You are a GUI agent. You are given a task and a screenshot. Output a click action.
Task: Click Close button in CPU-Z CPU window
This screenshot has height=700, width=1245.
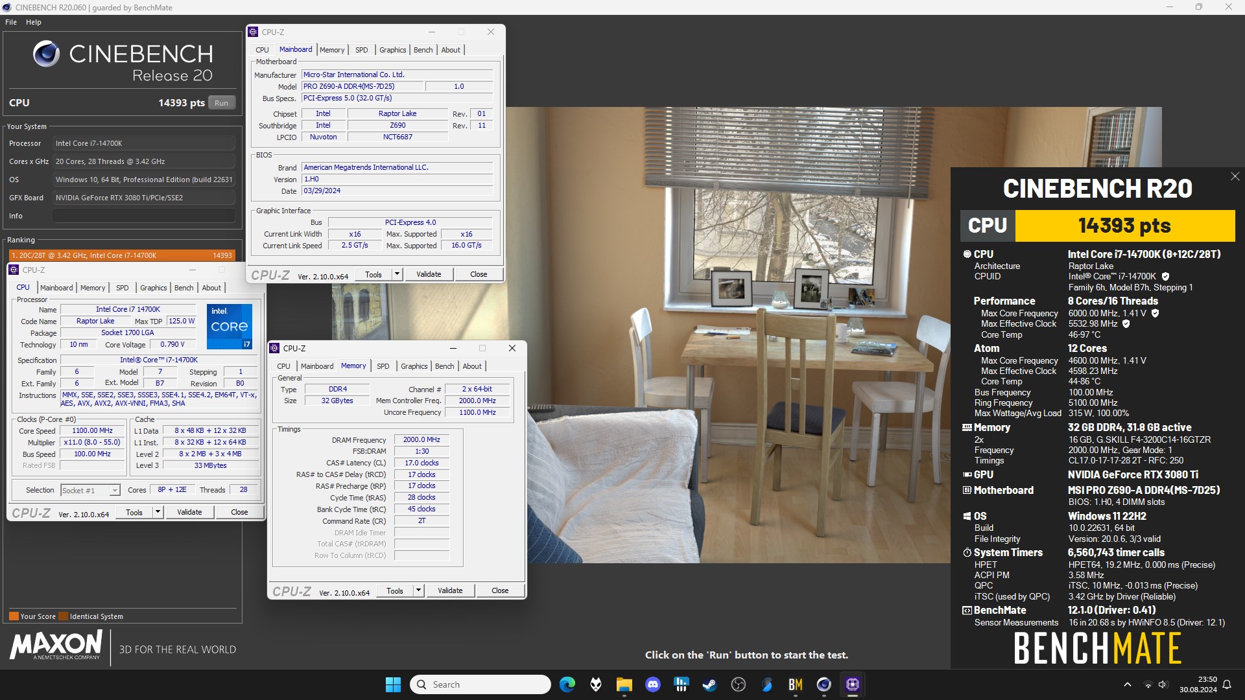(239, 512)
